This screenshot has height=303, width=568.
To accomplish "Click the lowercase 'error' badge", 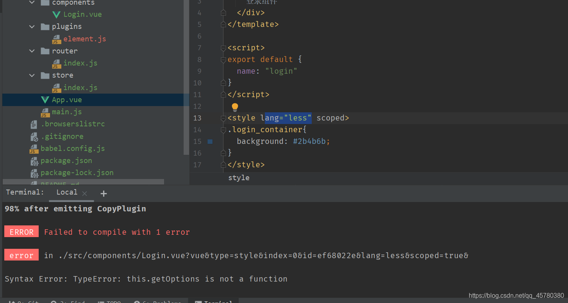I will (x=21, y=255).
